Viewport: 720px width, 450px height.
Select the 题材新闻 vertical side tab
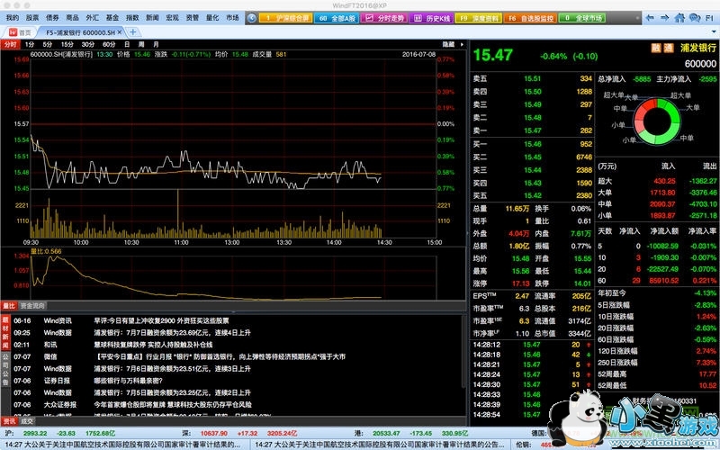click(x=5, y=332)
